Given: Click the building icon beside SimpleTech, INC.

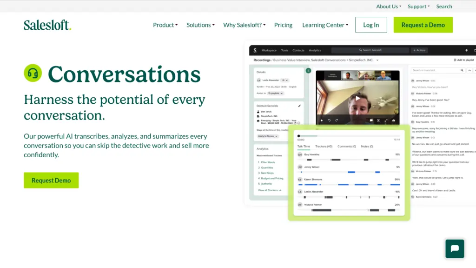Looking at the screenshot, I should (x=258, y=116).
